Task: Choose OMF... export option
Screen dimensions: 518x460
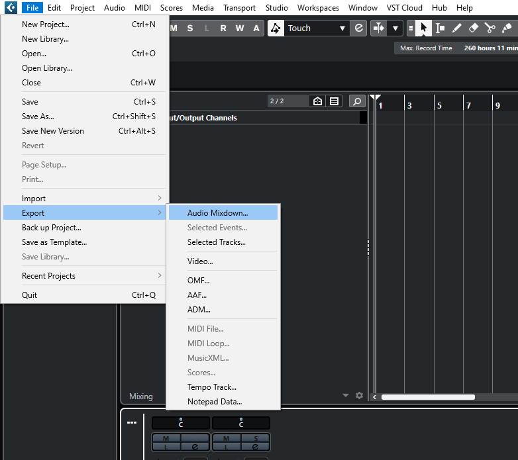Action: point(223,281)
